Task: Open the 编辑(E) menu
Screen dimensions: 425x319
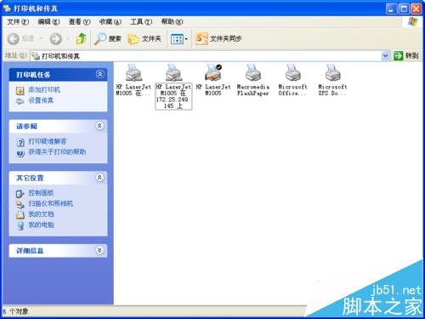Action: point(48,21)
